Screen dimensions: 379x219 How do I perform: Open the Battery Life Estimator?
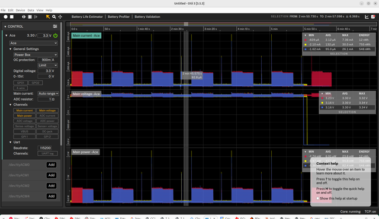point(87,17)
